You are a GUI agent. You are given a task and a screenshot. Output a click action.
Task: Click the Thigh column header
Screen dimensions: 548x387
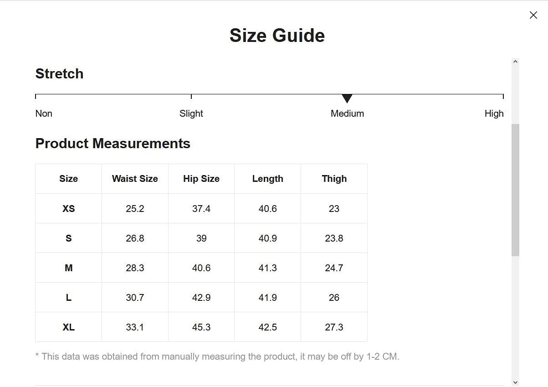click(334, 179)
